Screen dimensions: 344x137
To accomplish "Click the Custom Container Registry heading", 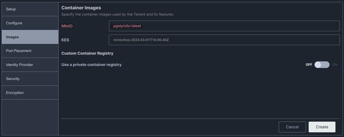I will [x=87, y=53].
